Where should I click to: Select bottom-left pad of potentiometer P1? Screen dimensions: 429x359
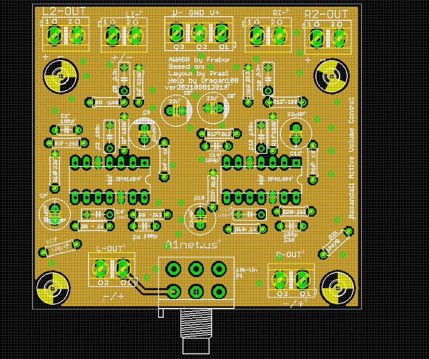click(x=174, y=292)
